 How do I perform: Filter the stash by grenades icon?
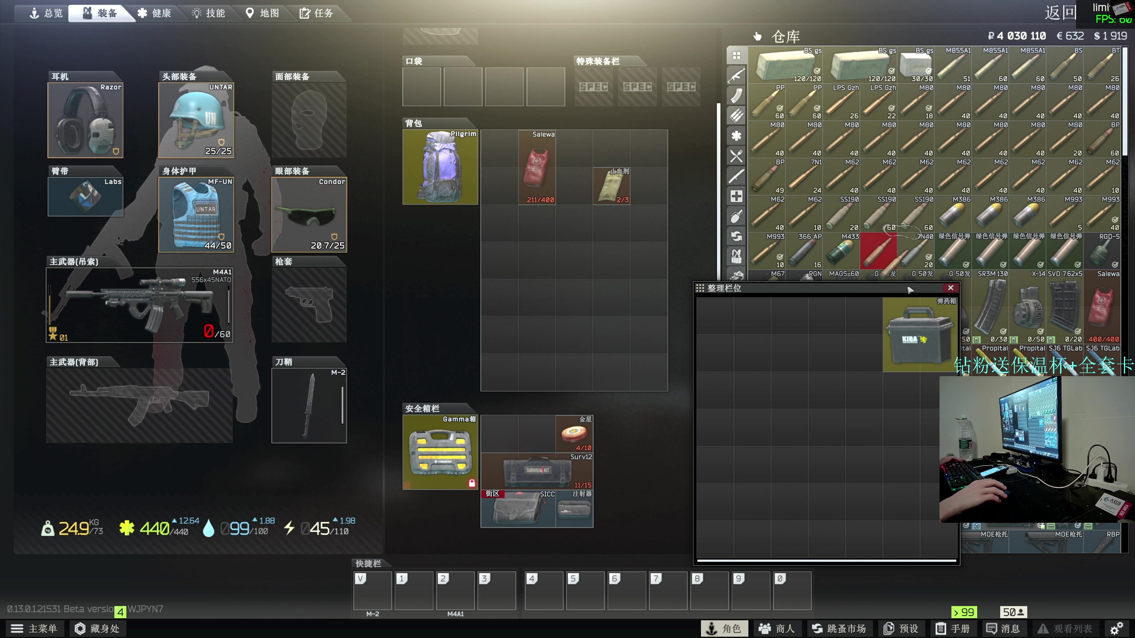pos(736,216)
